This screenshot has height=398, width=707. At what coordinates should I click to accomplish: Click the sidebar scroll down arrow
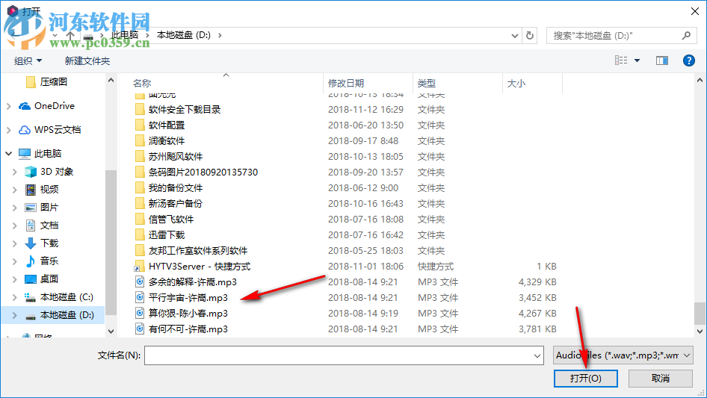pyautogui.click(x=111, y=332)
